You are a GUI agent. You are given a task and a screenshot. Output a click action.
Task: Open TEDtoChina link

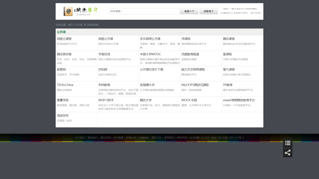tap(65, 85)
